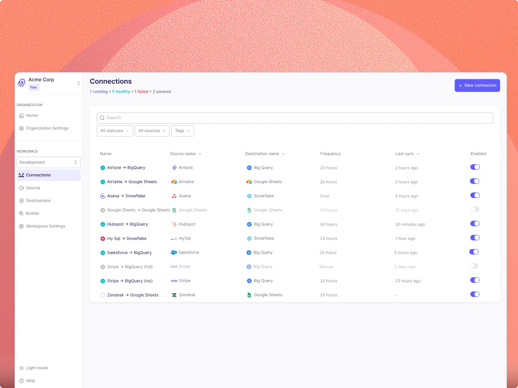518x388 pixels.
Task: Click the Destinations icon in the sidebar
Action: [x=21, y=201]
